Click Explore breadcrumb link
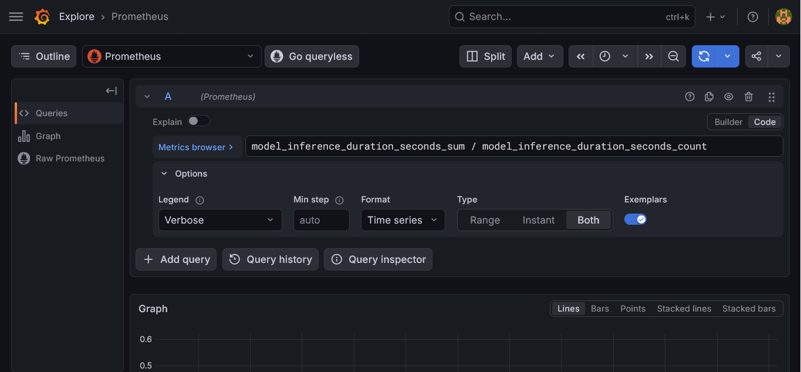The image size is (801, 372). click(77, 17)
